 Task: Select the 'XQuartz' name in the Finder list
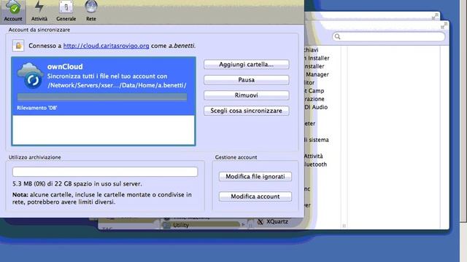[277, 221]
